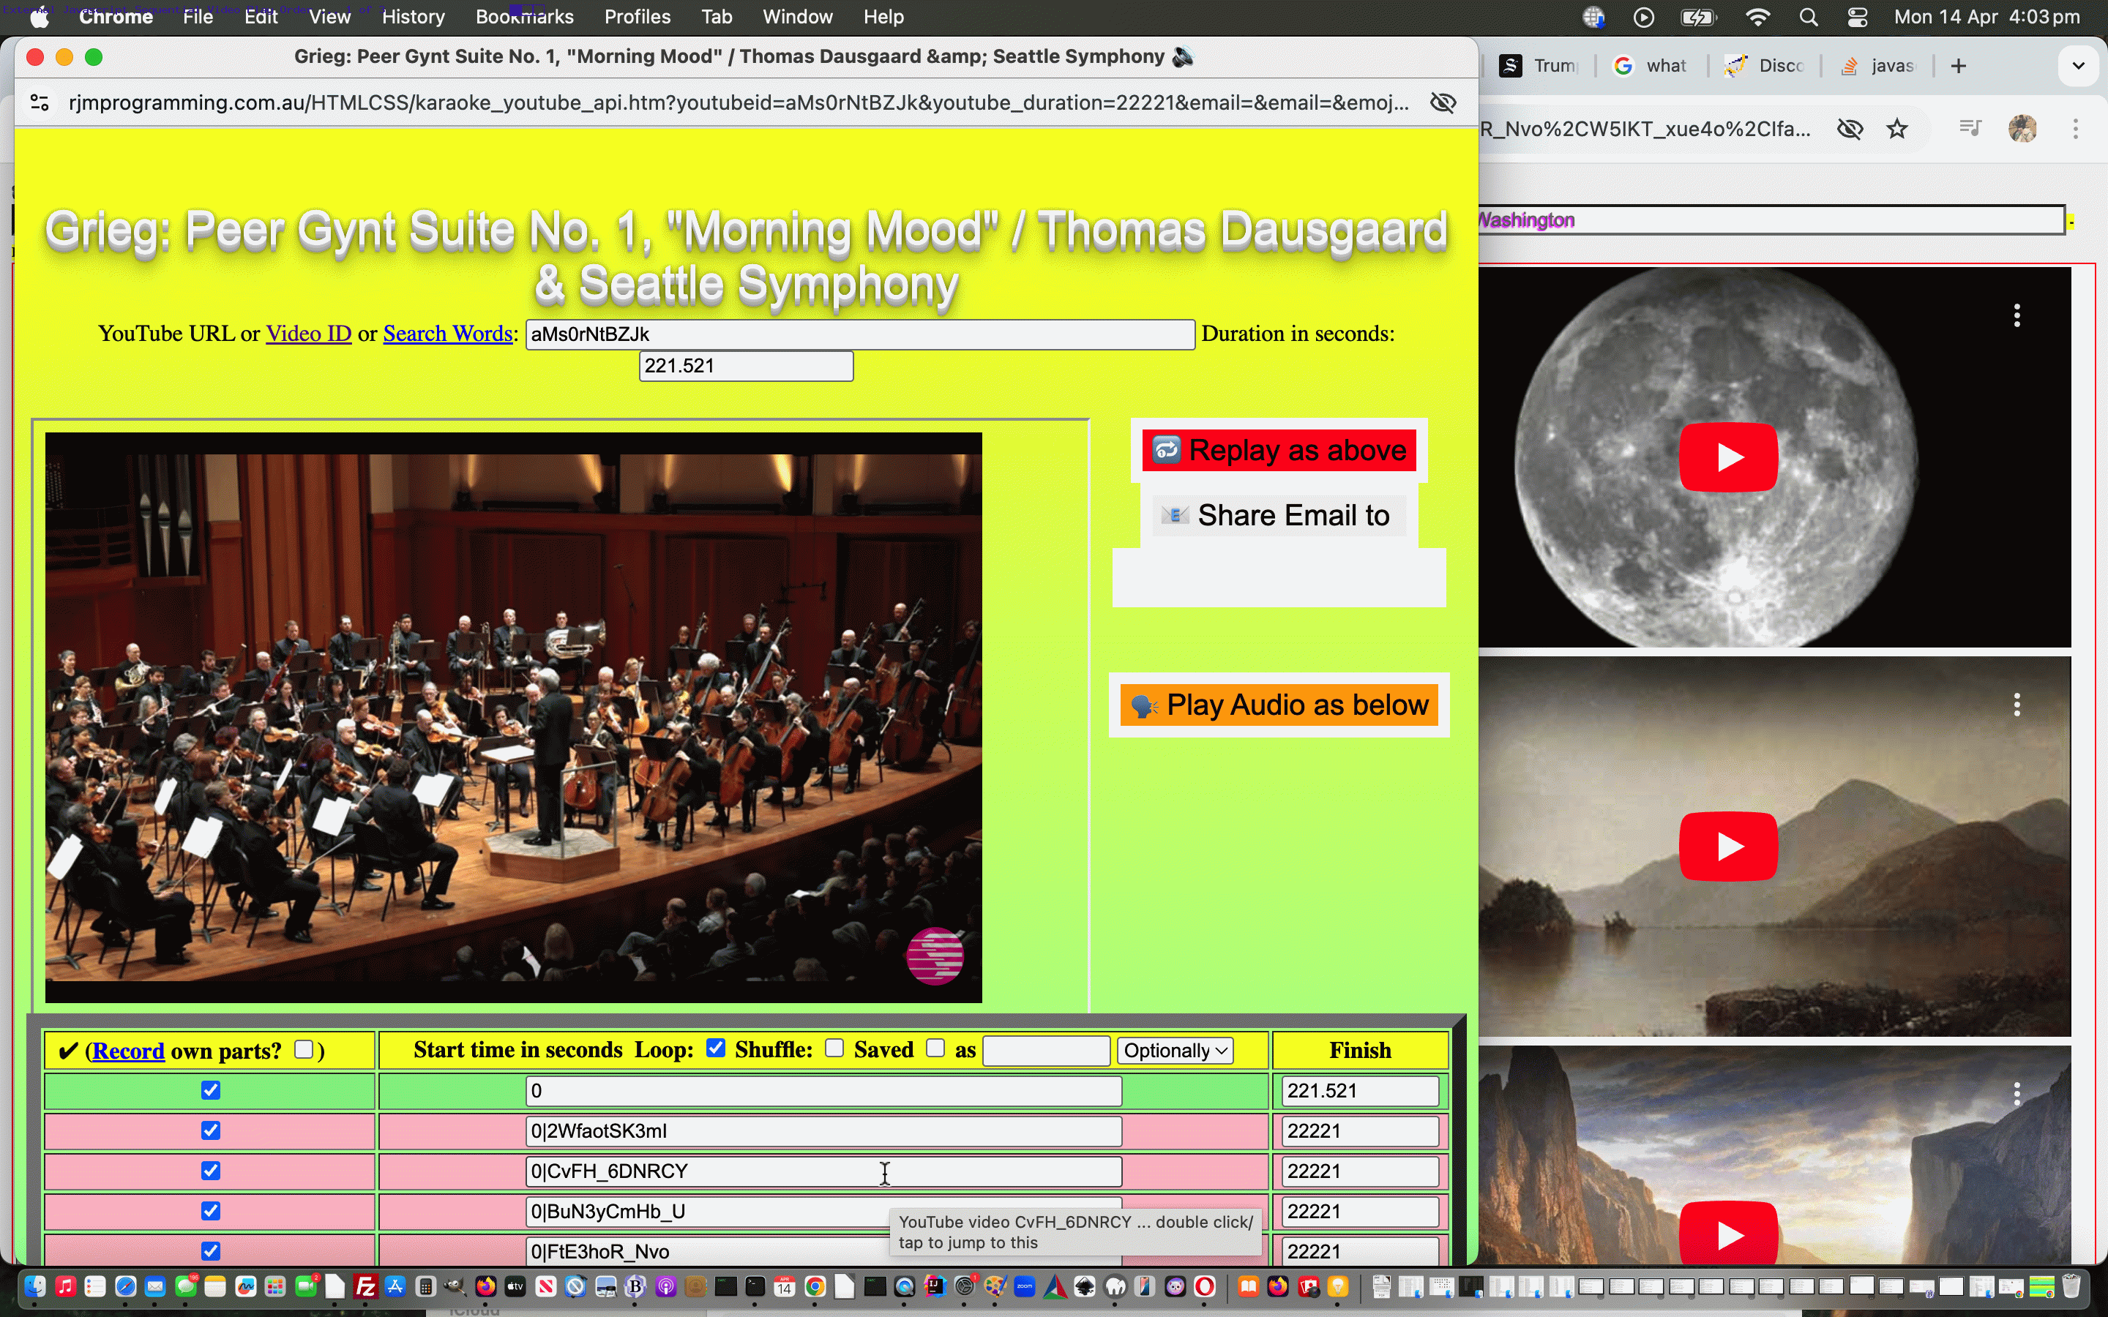Click the crossed-eye icon in front window address bar

[1443, 102]
